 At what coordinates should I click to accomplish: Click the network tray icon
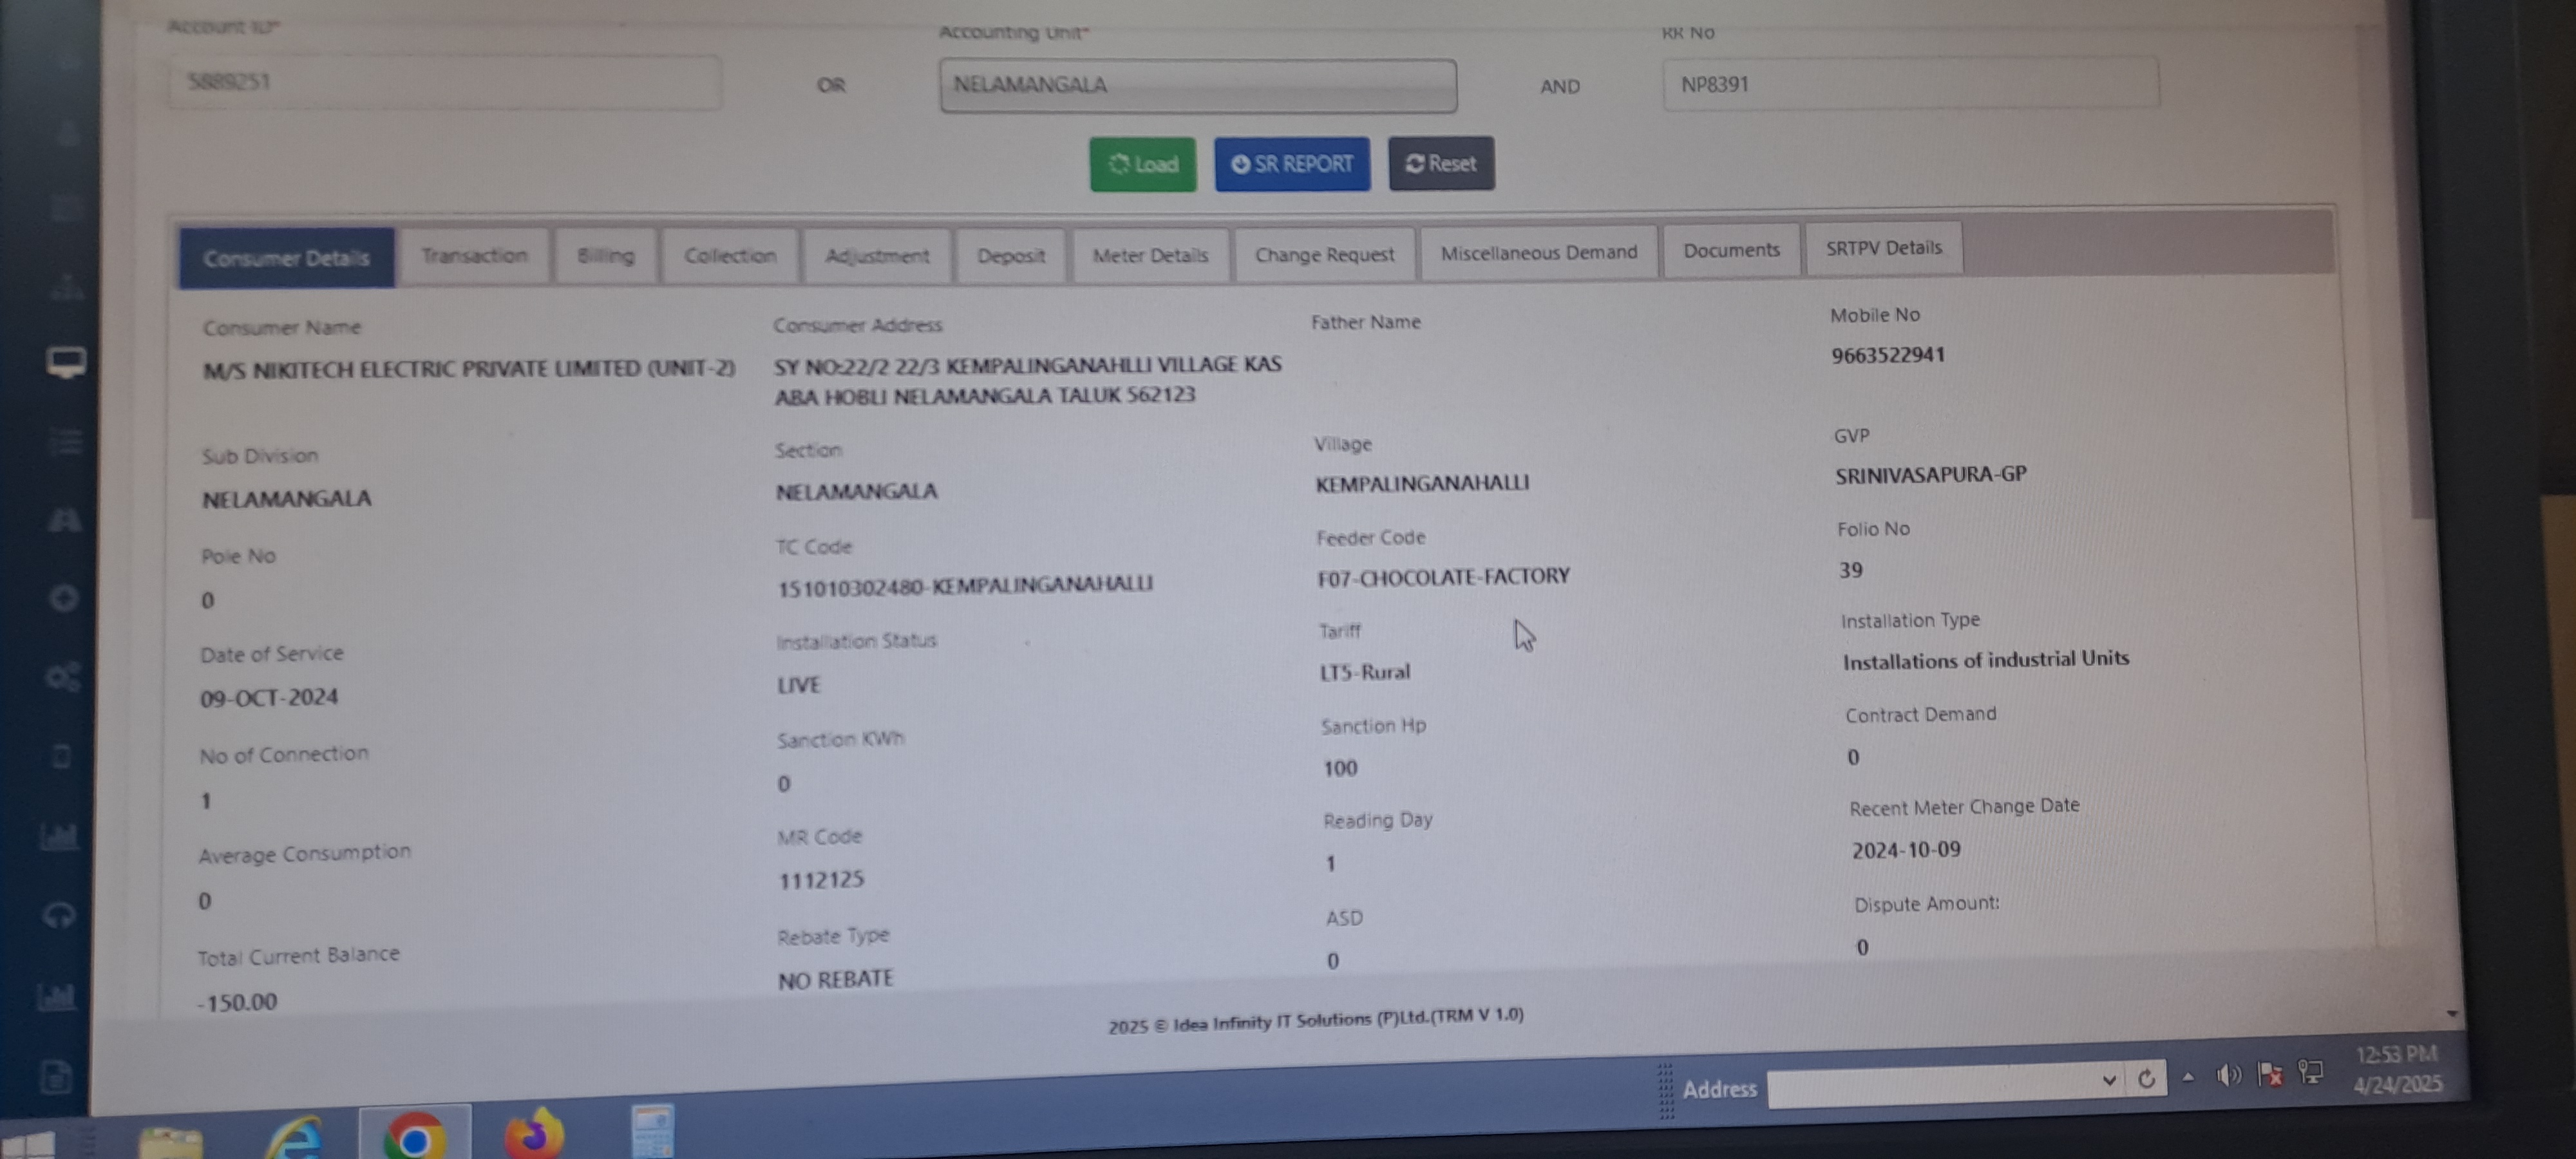coord(2311,1073)
